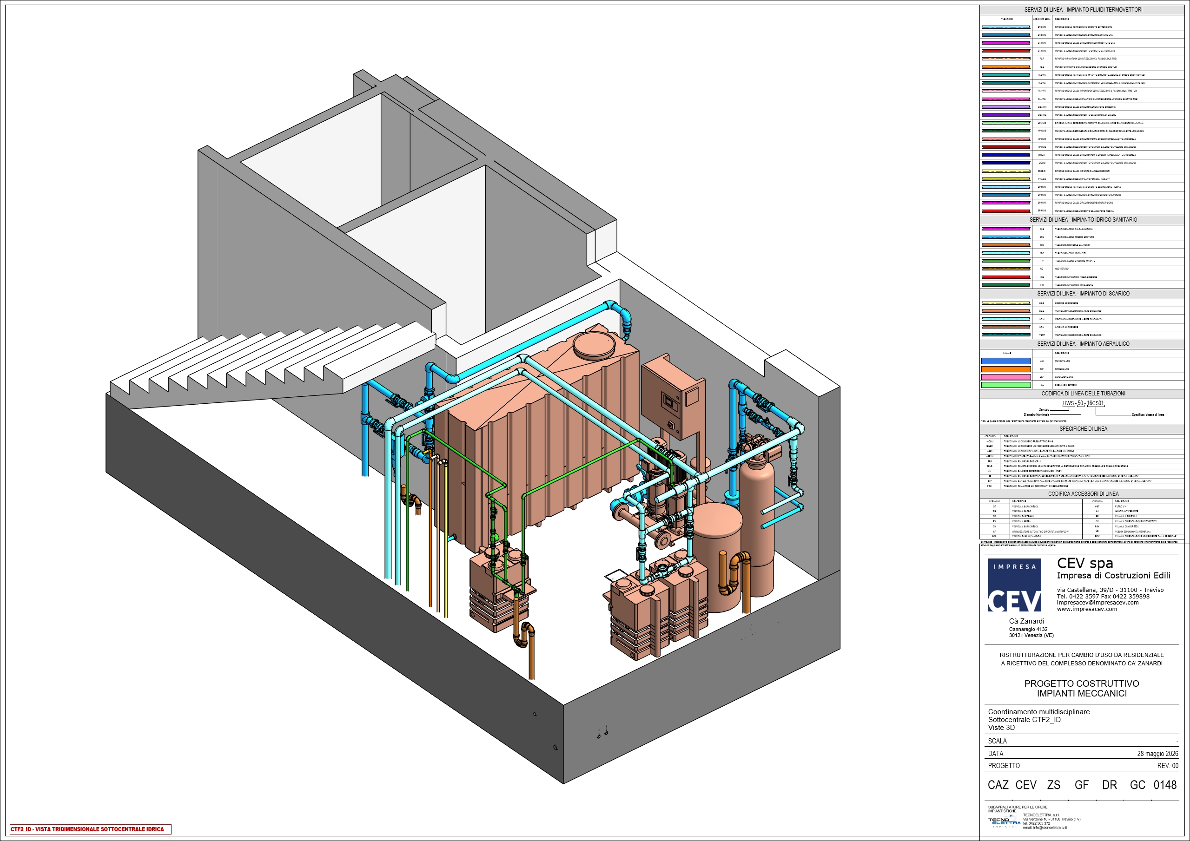Click the 'CEV spa' company name
The image size is (1190, 841).
coord(1085,563)
